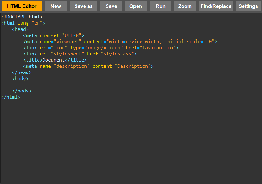Click the empty line inside body
Screen dimensions: 262x184
click(x=131, y=85)
